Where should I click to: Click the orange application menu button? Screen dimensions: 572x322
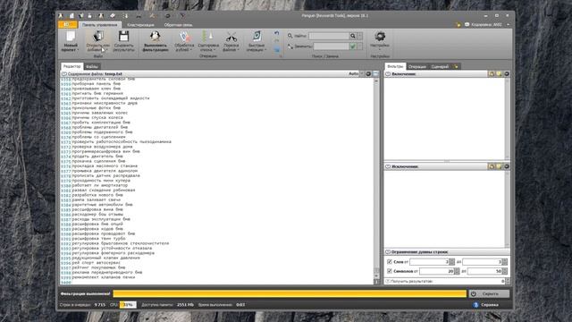coord(68,24)
